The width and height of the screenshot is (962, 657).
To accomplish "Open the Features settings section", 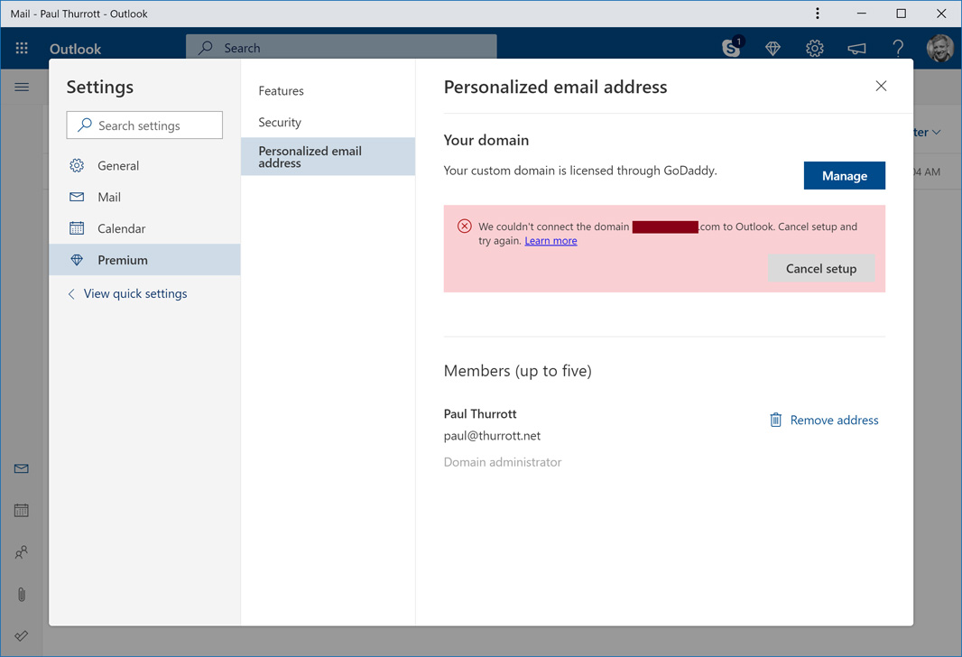I will [x=281, y=91].
